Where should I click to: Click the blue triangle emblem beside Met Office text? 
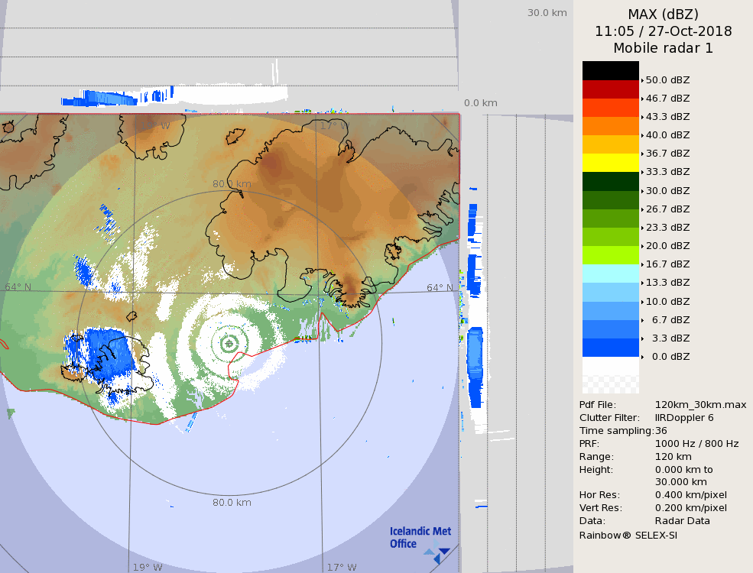pyautogui.click(x=438, y=553)
